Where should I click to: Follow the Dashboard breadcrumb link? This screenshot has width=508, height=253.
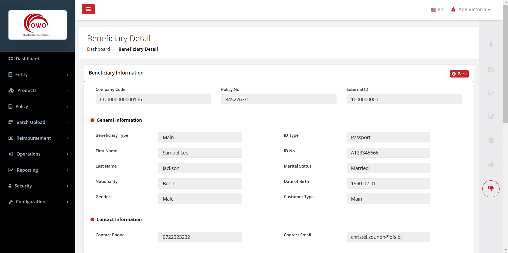(x=98, y=49)
